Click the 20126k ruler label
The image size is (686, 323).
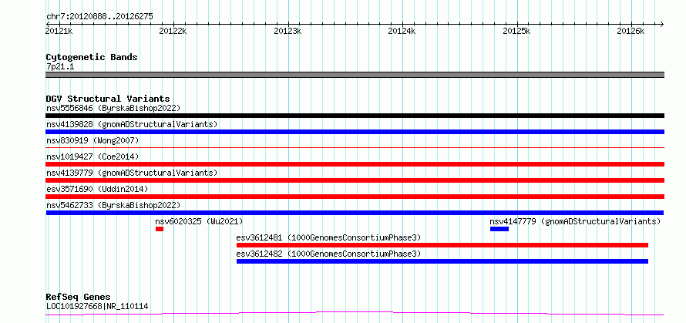tap(631, 32)
